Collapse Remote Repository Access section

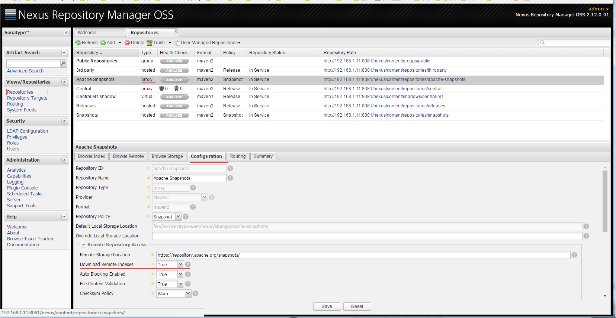84,245
